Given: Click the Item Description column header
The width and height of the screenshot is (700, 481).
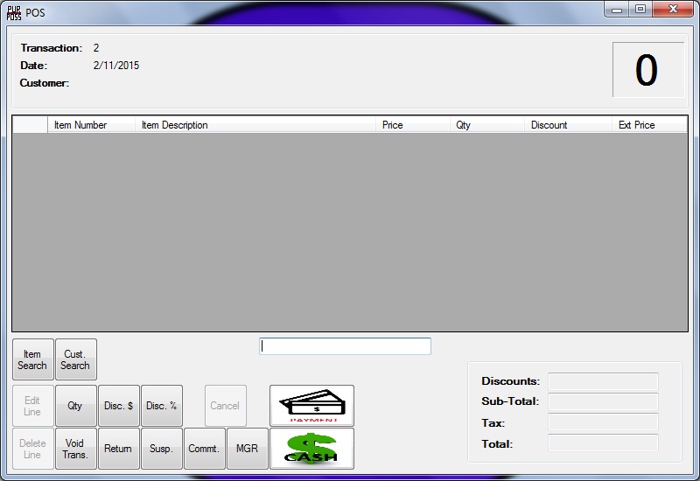Looking at the screenshot, I should 255,125.
